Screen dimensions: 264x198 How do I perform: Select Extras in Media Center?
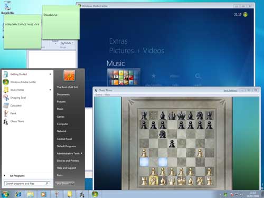coord(118,41)
